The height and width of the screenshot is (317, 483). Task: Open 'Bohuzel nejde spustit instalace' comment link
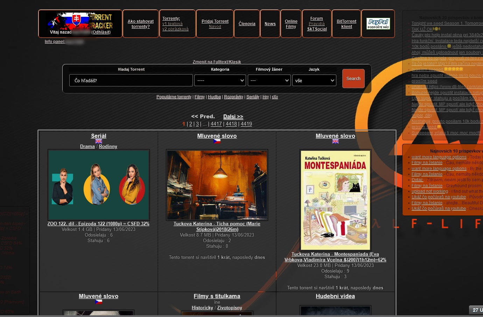coord(447,93)
